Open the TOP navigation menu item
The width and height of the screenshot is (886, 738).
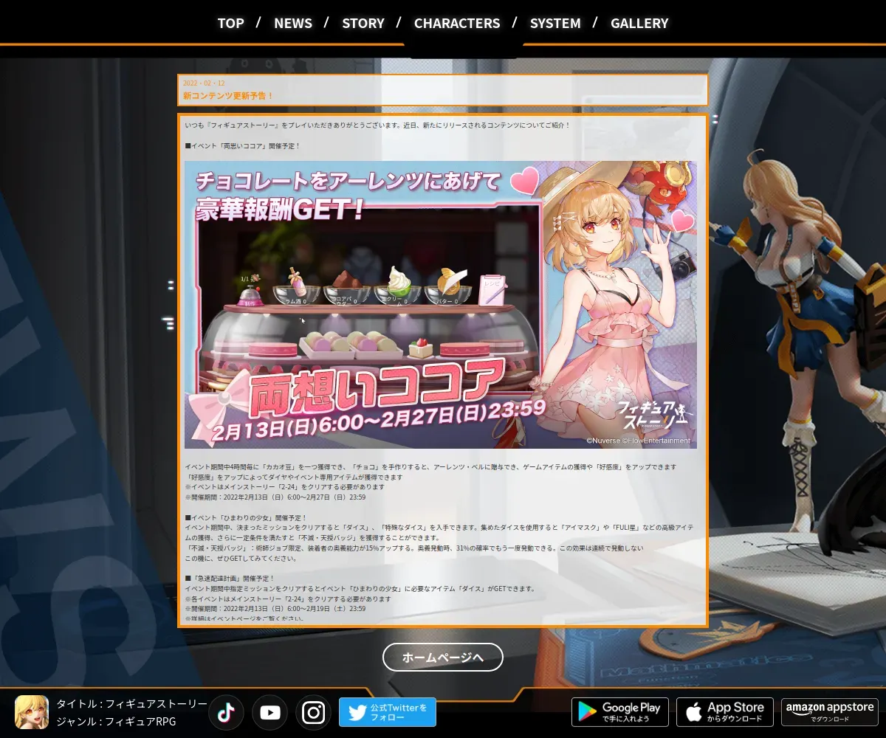230,23
